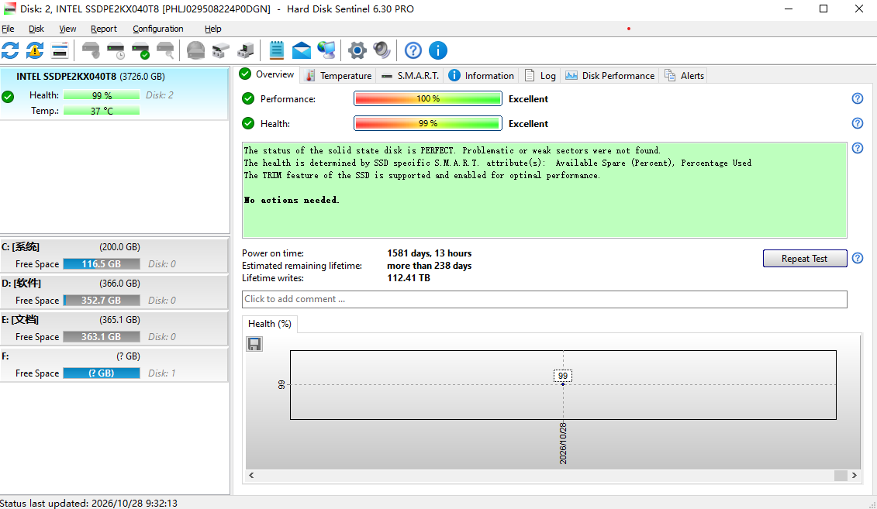The height and width of the screenshot is (509, 877).
Task: Click the disk-to-drive clone toolbar icon
Action: pos(220,50)
